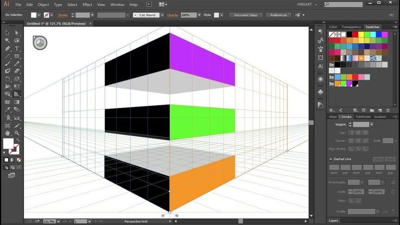Select the Rectangle tool
The width and height of the screenshot is (400, 225).
point(17,56)
